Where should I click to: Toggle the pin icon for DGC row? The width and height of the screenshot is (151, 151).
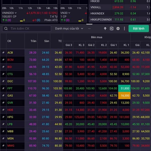coord(3,81)
